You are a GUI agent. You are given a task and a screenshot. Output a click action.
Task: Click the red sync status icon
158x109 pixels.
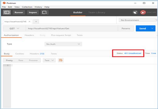(x=143, y=12)
